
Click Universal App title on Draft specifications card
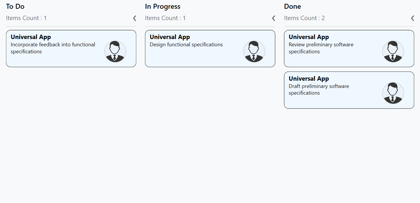(309, 79)
